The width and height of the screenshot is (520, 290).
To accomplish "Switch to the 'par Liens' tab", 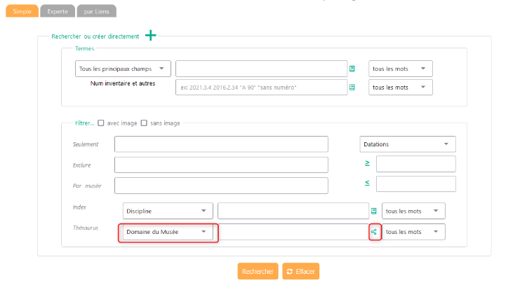I will (97, 12).
